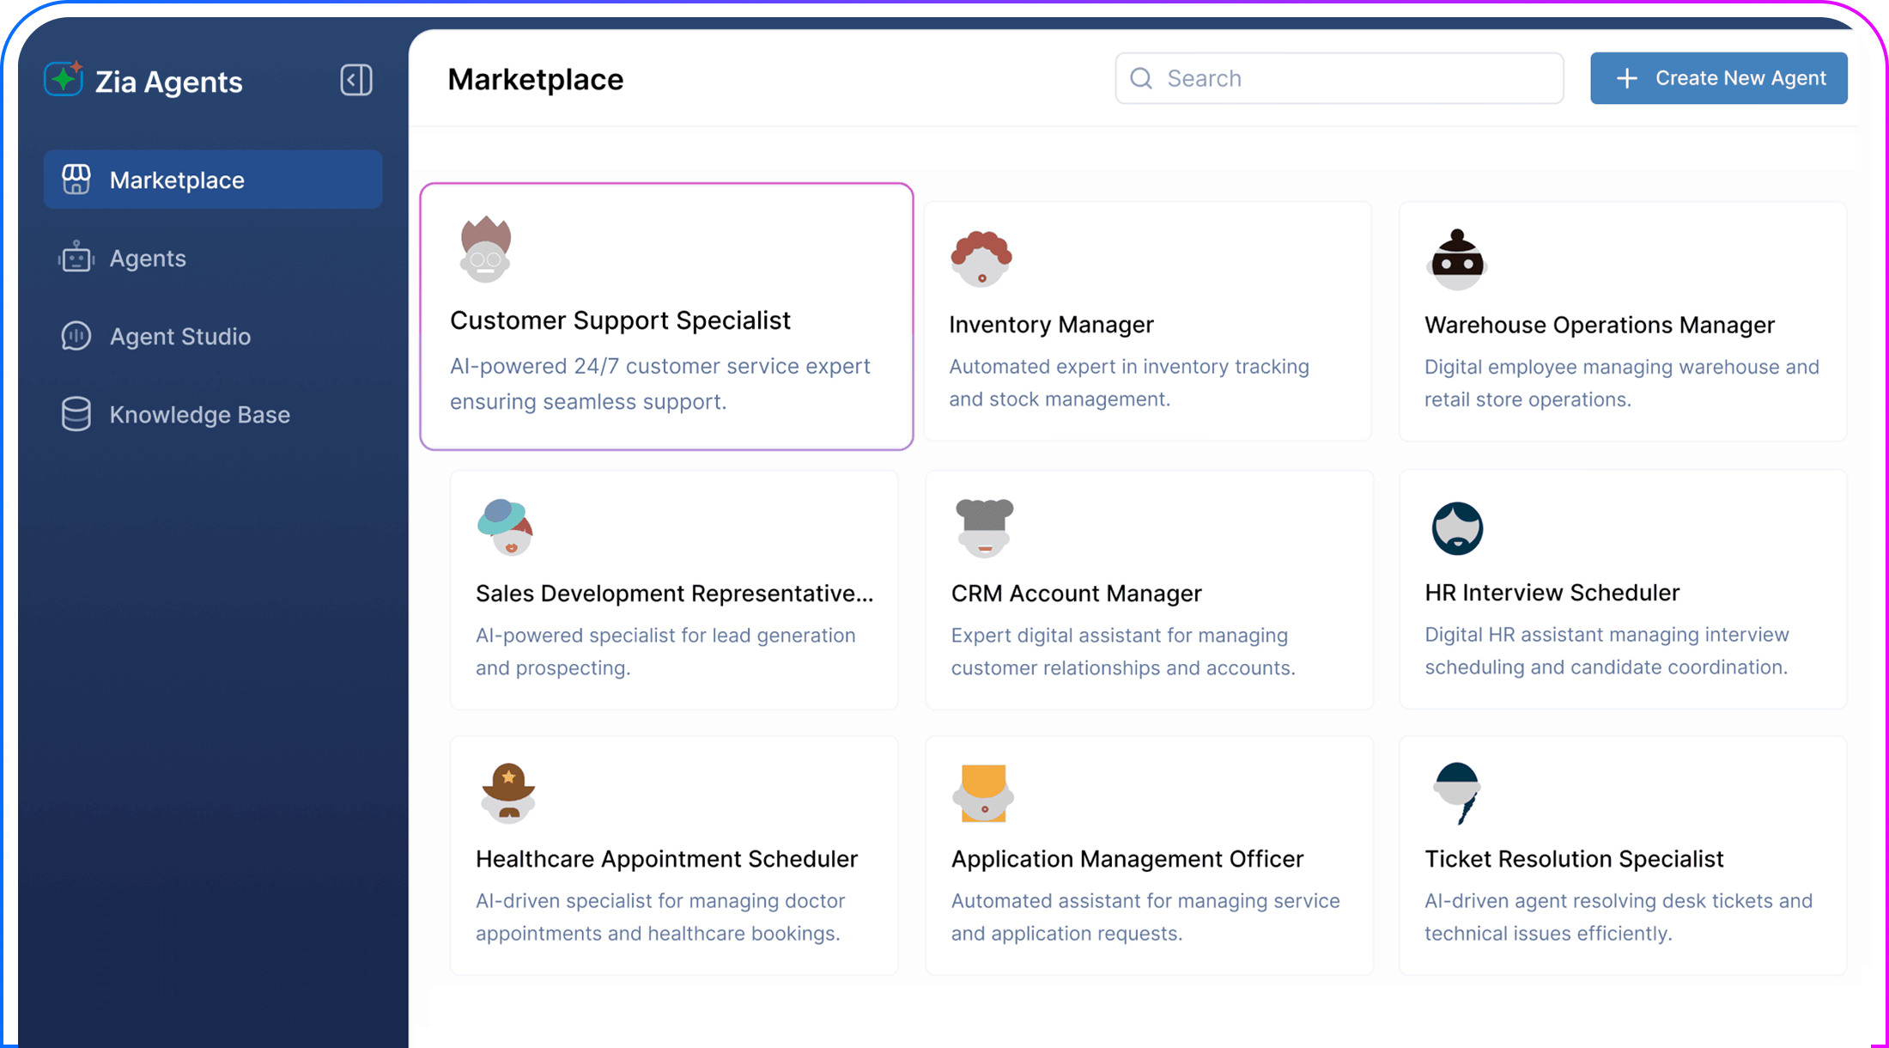Viewport: 1889px width, 1048px height.
Task: Click the CRM Account Manager avatar
Action: coord(984,527)
